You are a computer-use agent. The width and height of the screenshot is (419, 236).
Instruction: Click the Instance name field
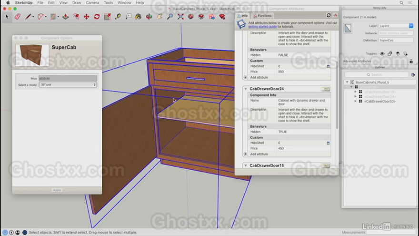pyautogui.click(x=396, y=33)
